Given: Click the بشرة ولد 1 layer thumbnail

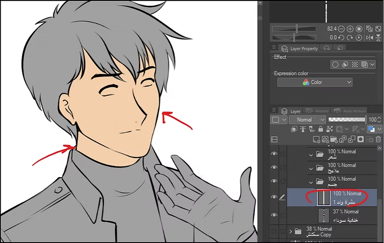Looking at the screenshot, I should 323,198.
